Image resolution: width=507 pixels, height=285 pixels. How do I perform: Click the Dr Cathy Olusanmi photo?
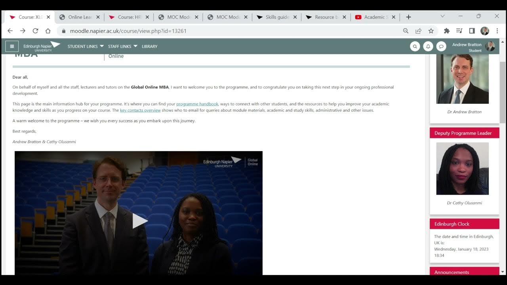pyautogui.click(x=462, y=169)
